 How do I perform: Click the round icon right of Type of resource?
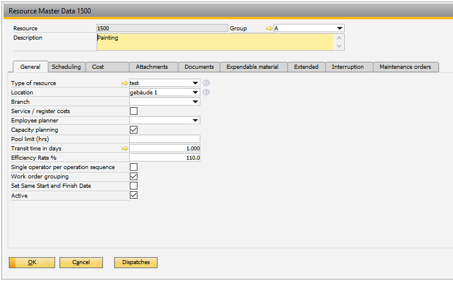206,83
